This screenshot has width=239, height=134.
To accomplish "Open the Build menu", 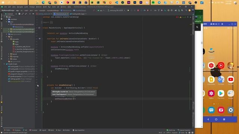I will (x=45, y=7).
